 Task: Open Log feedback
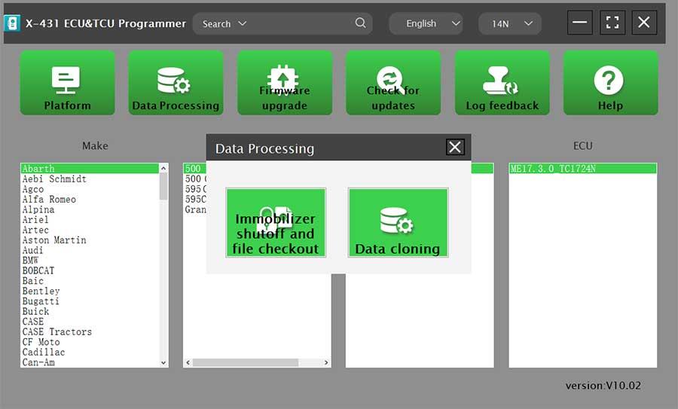tap(502, 83)
